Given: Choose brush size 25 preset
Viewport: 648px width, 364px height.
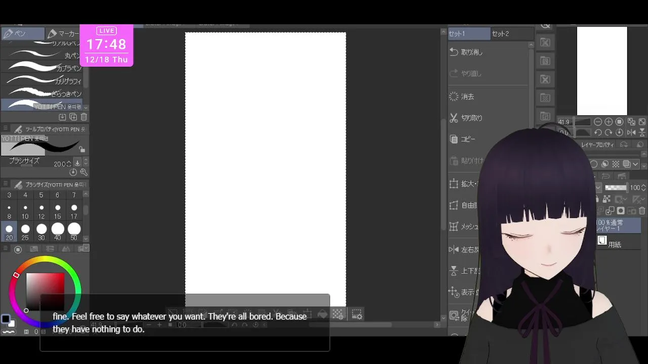Looking at the screenshot, I should [x=25, y=232].
